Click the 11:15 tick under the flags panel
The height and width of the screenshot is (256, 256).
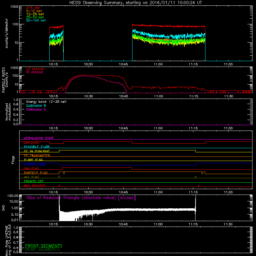193,192
